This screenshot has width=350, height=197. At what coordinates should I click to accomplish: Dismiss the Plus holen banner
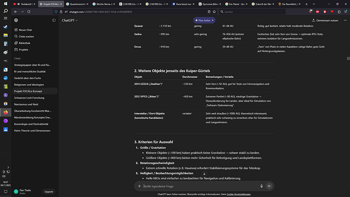click(213, 20)
